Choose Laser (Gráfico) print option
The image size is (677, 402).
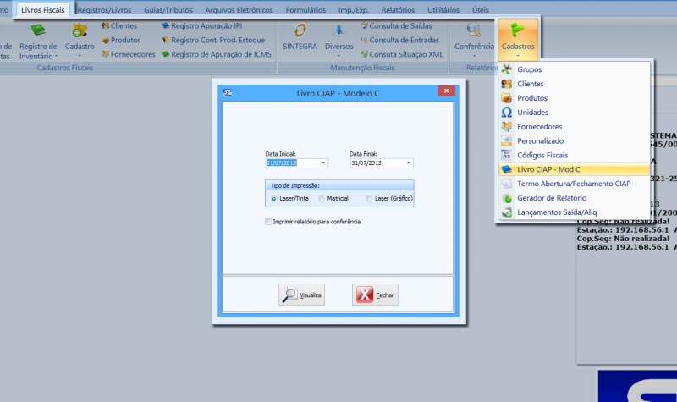[369, 199]
